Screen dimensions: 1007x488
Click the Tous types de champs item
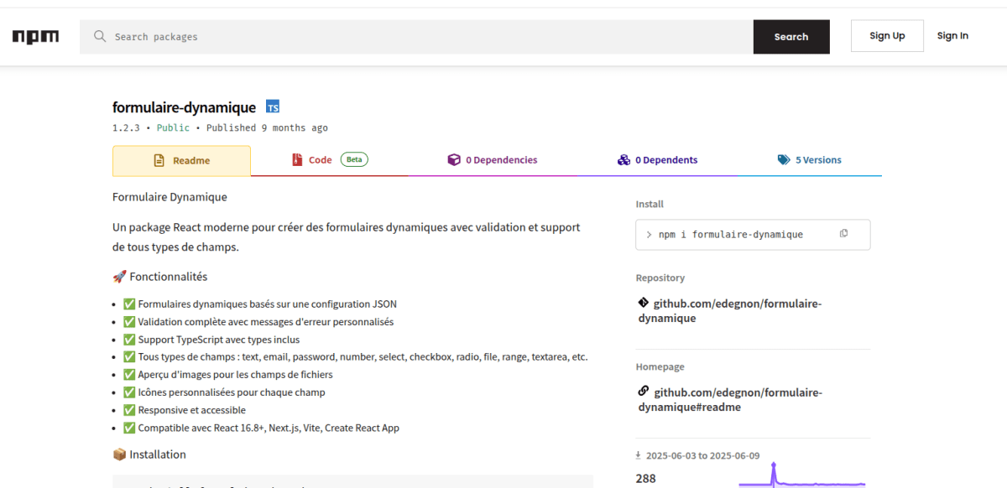click(356, 357)
